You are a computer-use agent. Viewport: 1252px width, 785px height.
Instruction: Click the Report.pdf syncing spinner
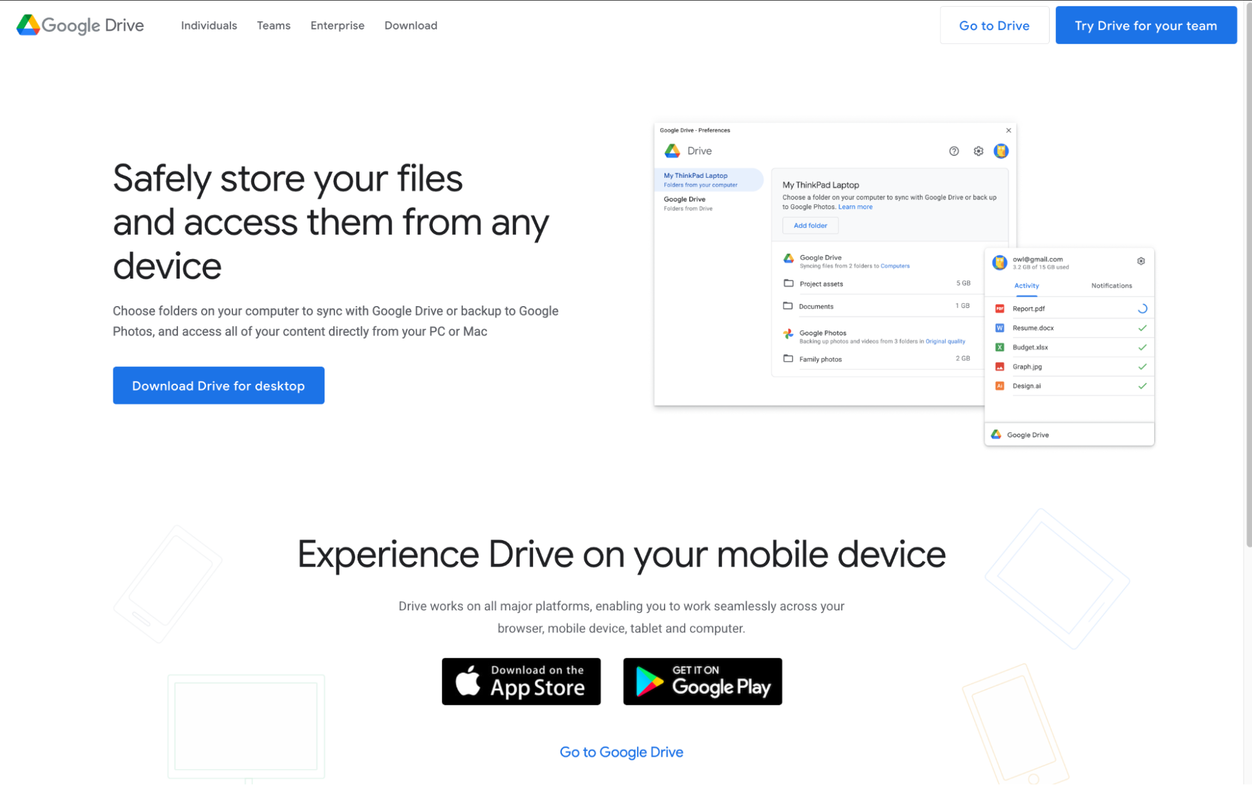(x=1142, y=309)
